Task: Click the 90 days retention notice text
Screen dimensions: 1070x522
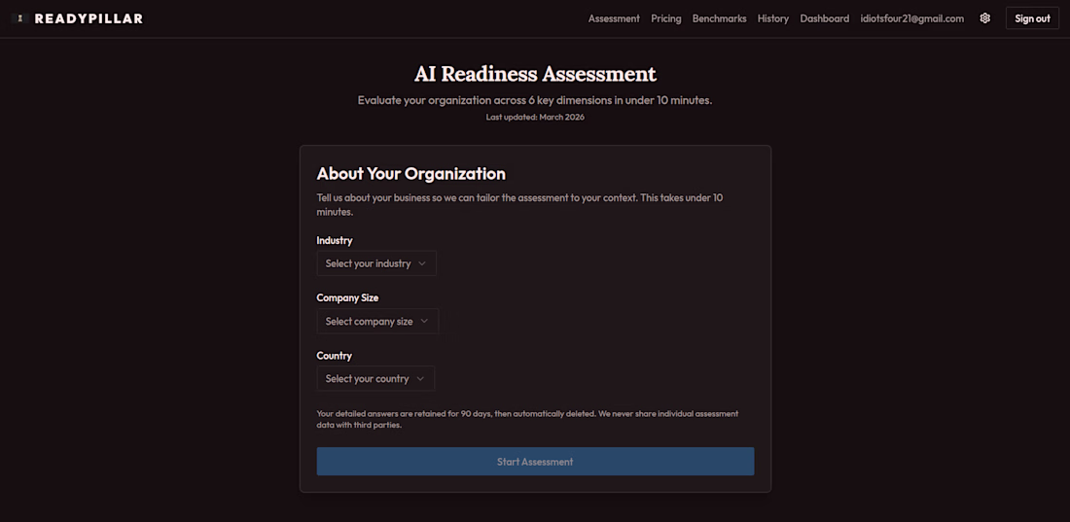Action: [527, 419]
